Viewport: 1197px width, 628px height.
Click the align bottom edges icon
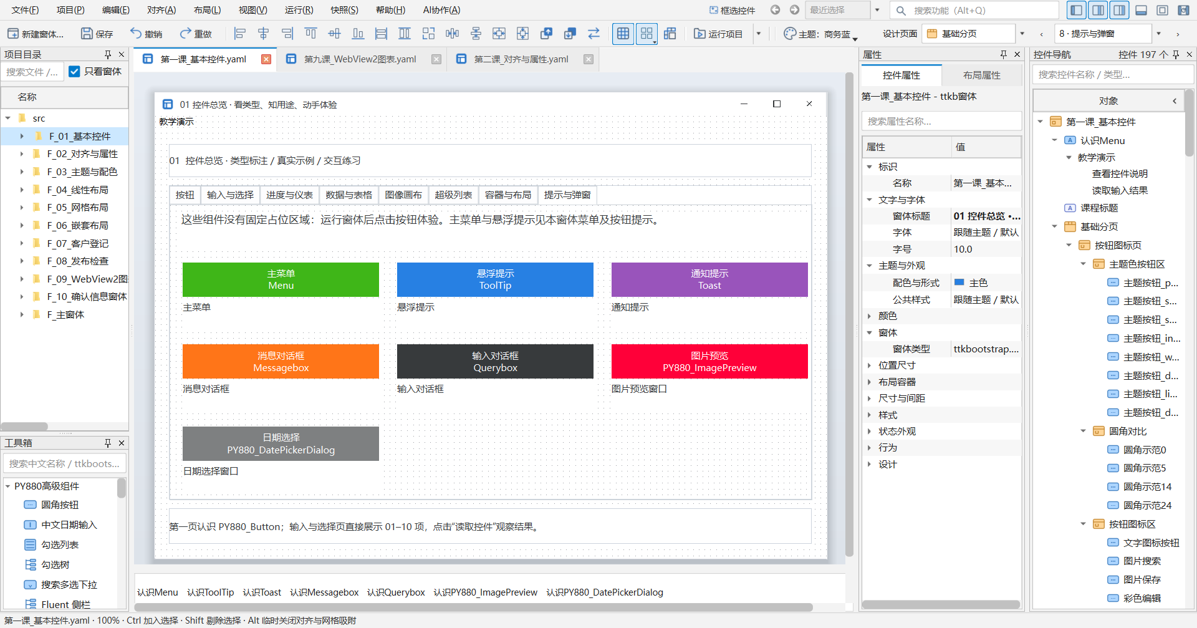click(358, 34)
